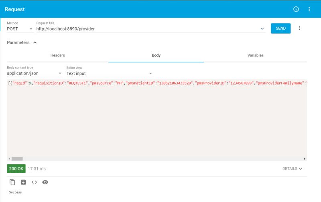
Task: View the response source code
Action: [x=34, y=182]
